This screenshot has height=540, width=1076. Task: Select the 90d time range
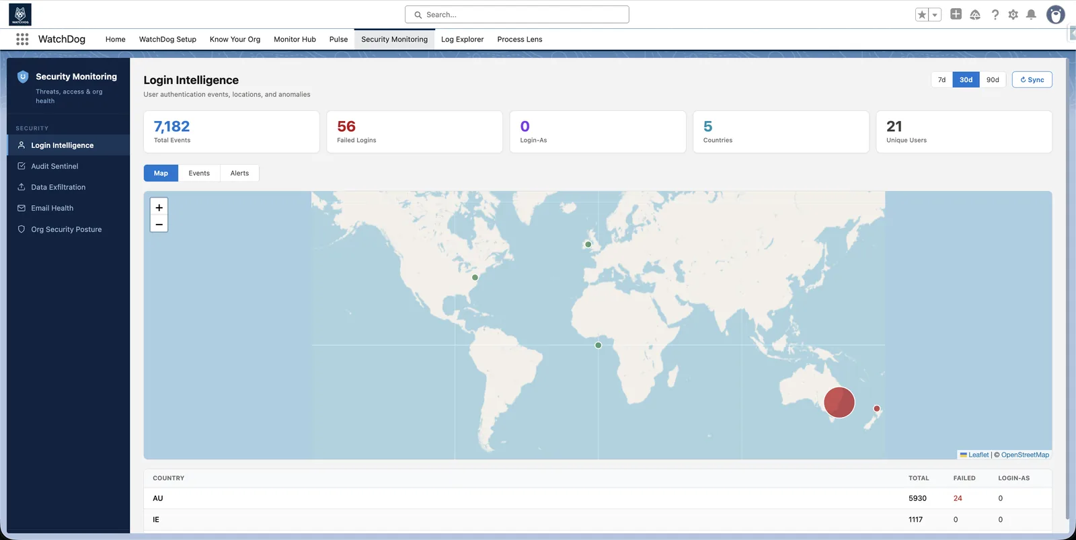click(x=993, y=79)
